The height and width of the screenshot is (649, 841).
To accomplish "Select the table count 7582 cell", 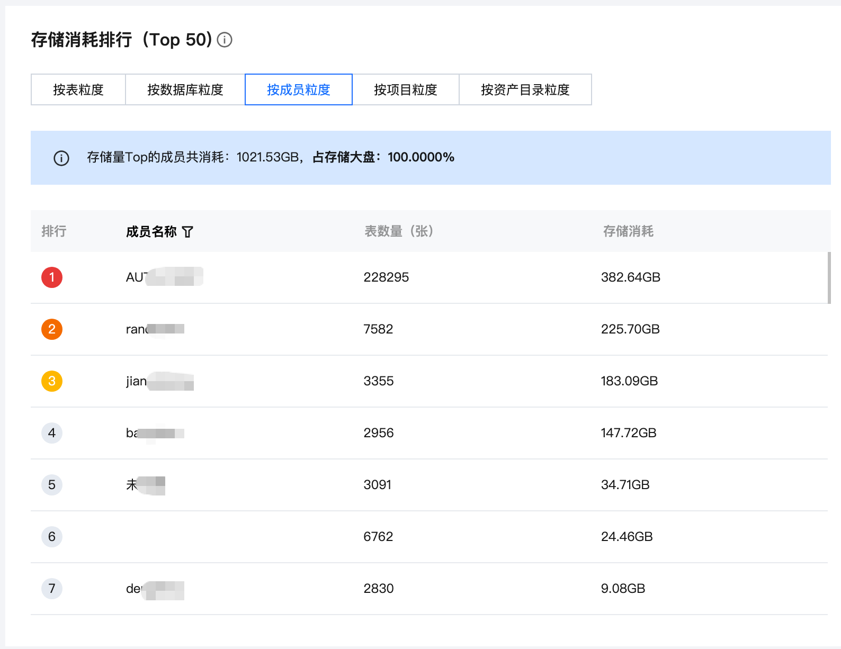I will tap(378, 329).
